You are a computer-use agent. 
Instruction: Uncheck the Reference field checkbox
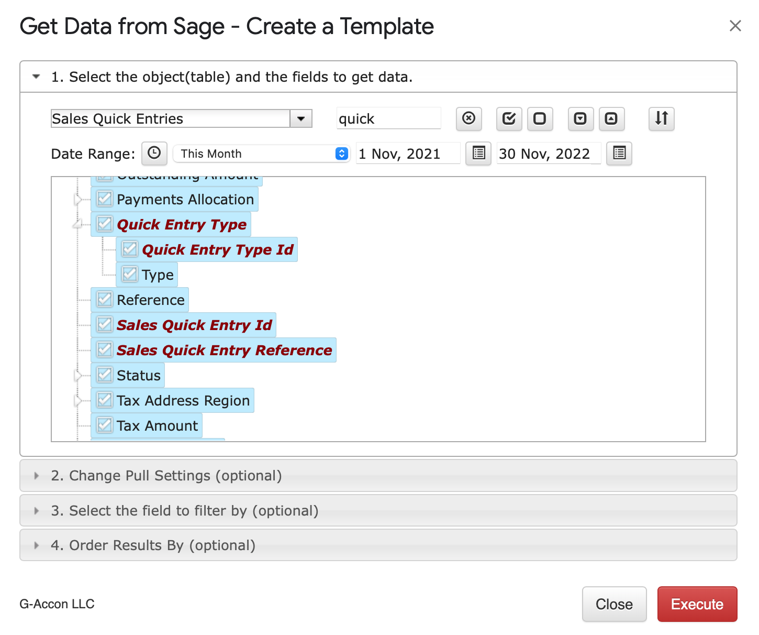[105, 300]
